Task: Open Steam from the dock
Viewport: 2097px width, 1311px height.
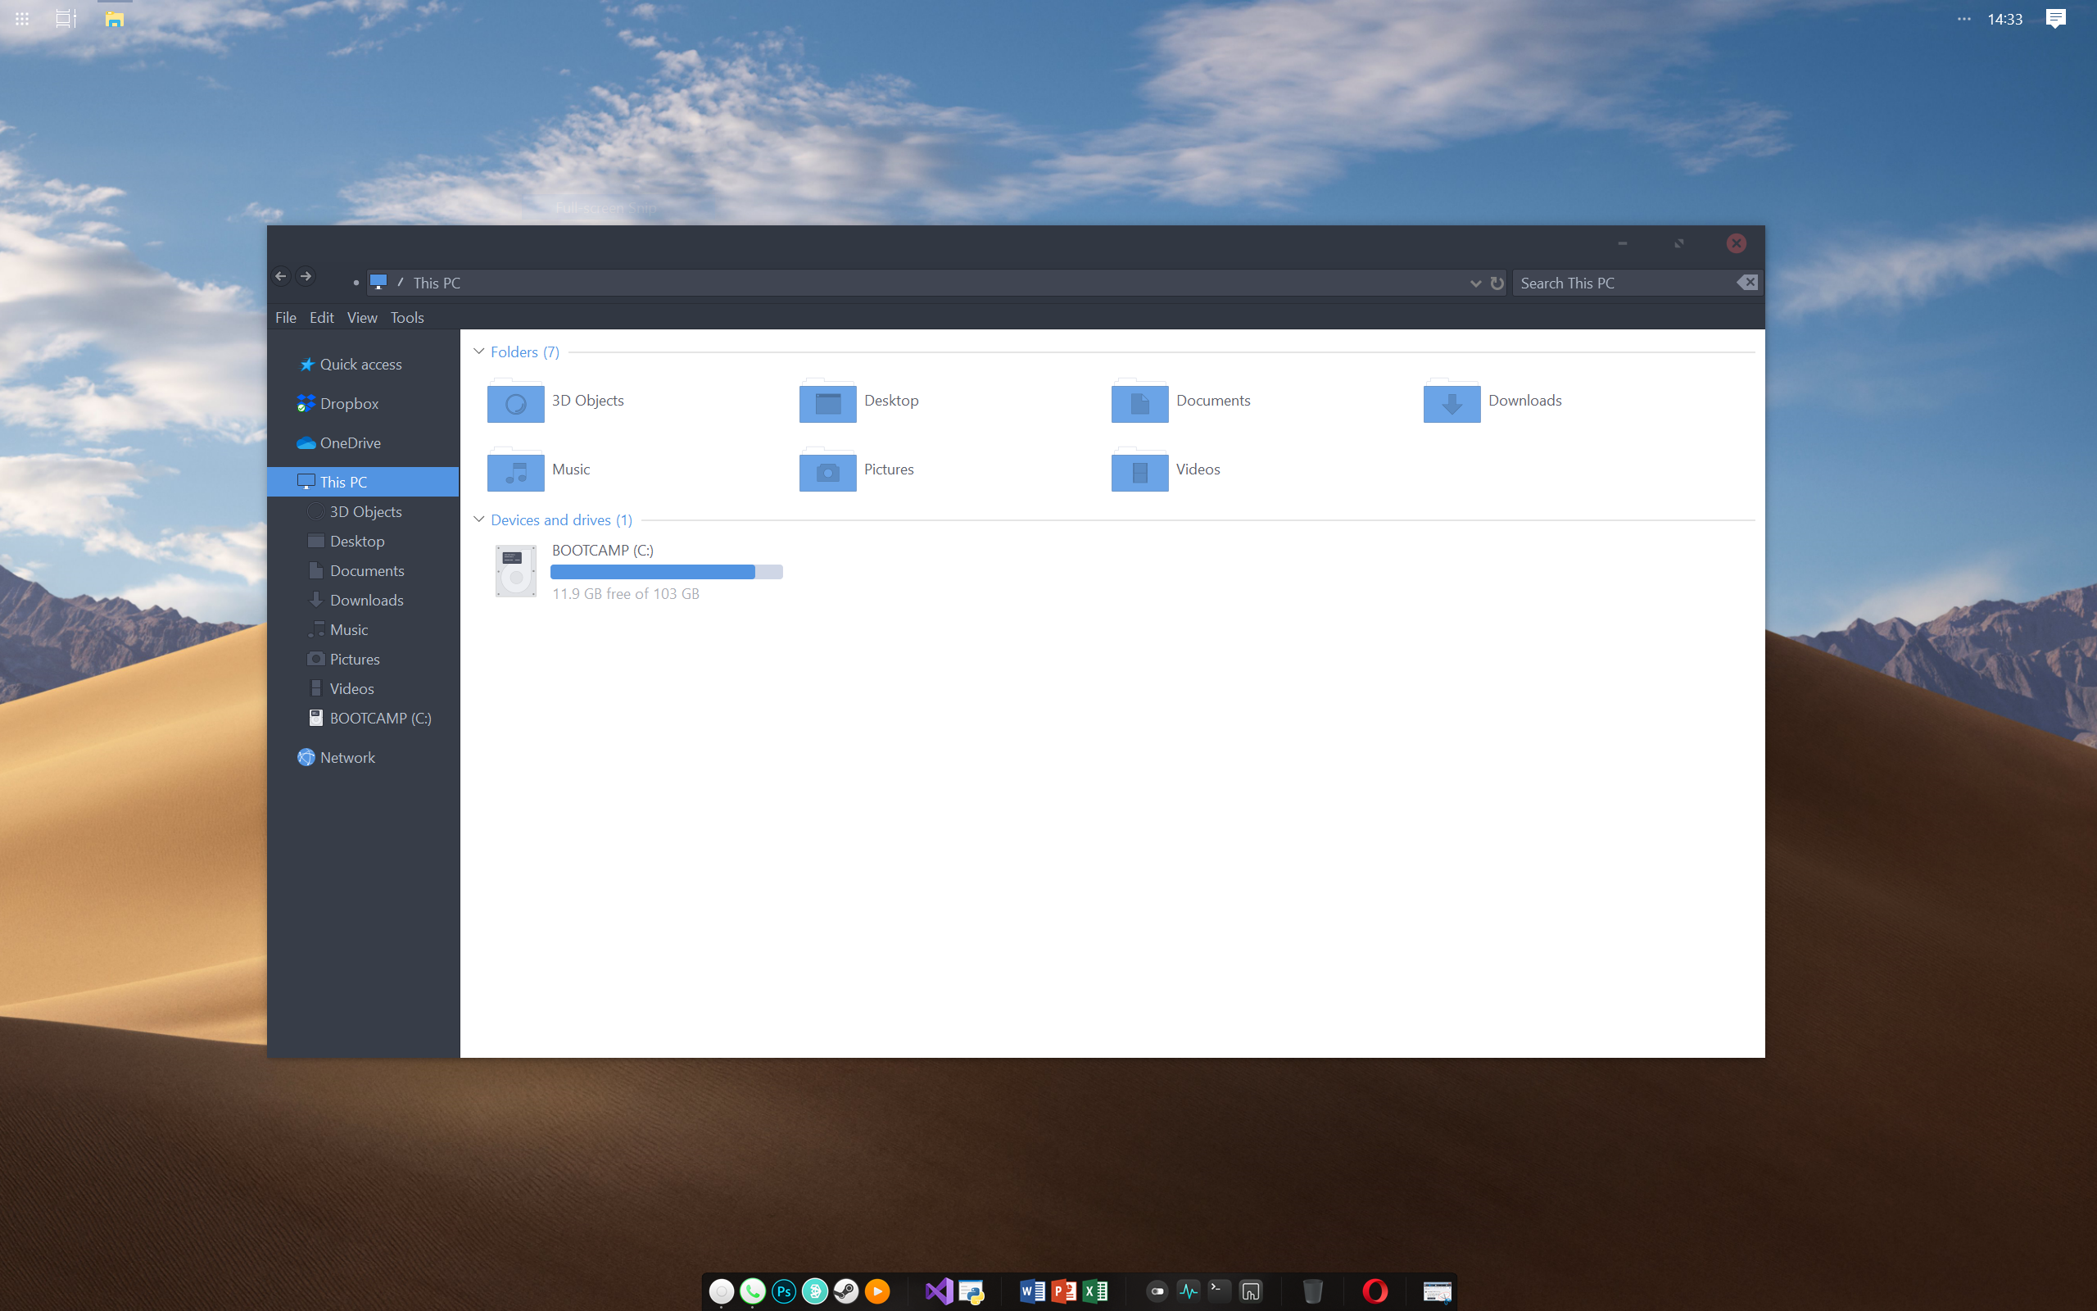Action: [845, 1291]
